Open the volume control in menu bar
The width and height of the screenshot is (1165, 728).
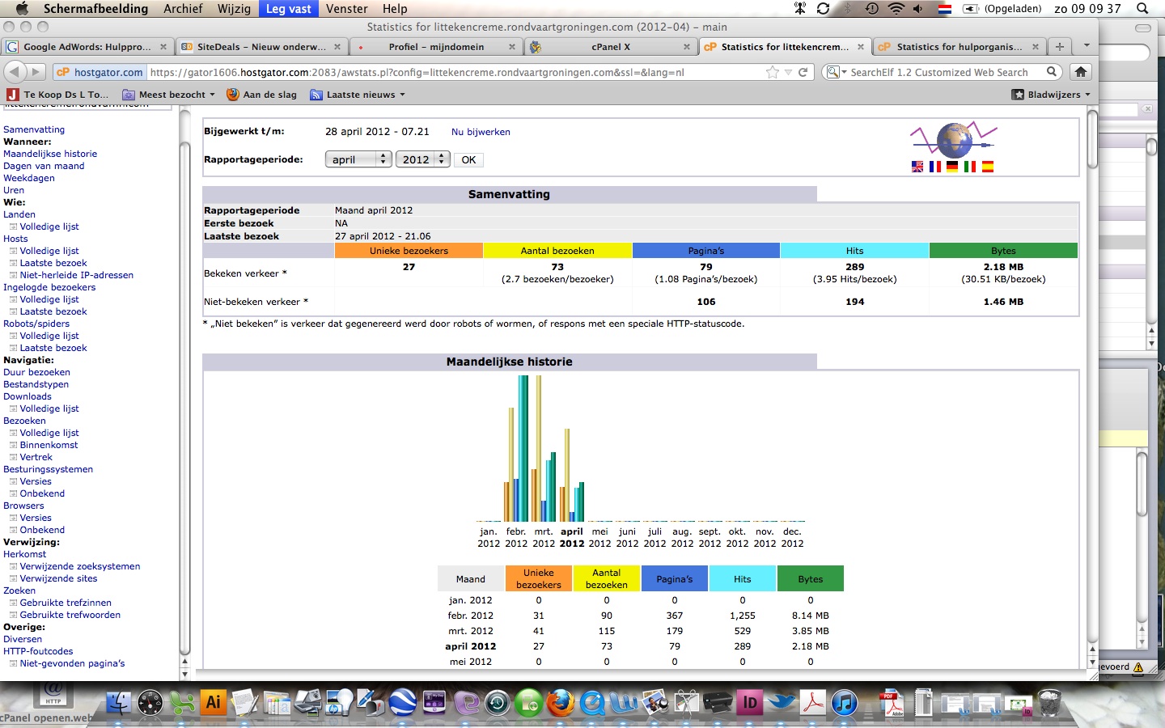[918, 9]
